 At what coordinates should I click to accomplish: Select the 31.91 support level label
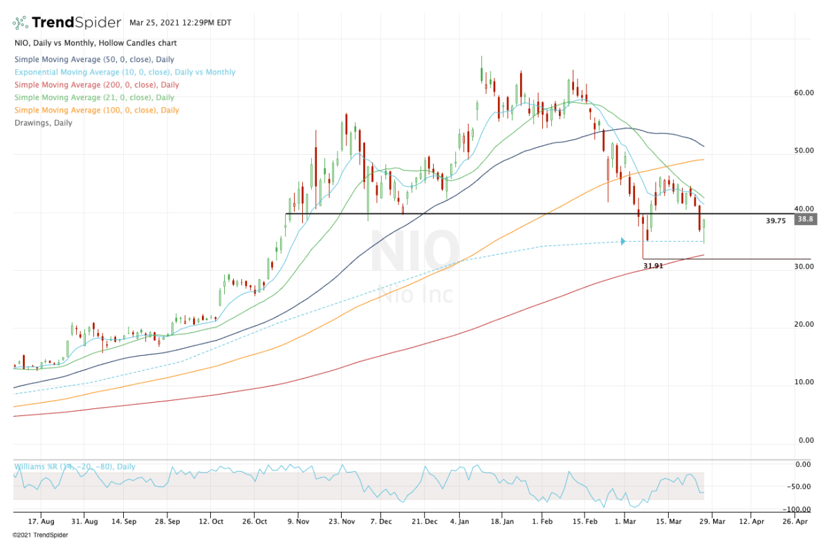point(653,265)
